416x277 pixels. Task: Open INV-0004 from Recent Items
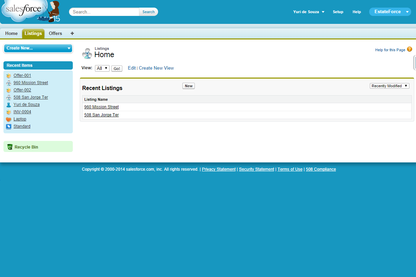pos(22,112)
